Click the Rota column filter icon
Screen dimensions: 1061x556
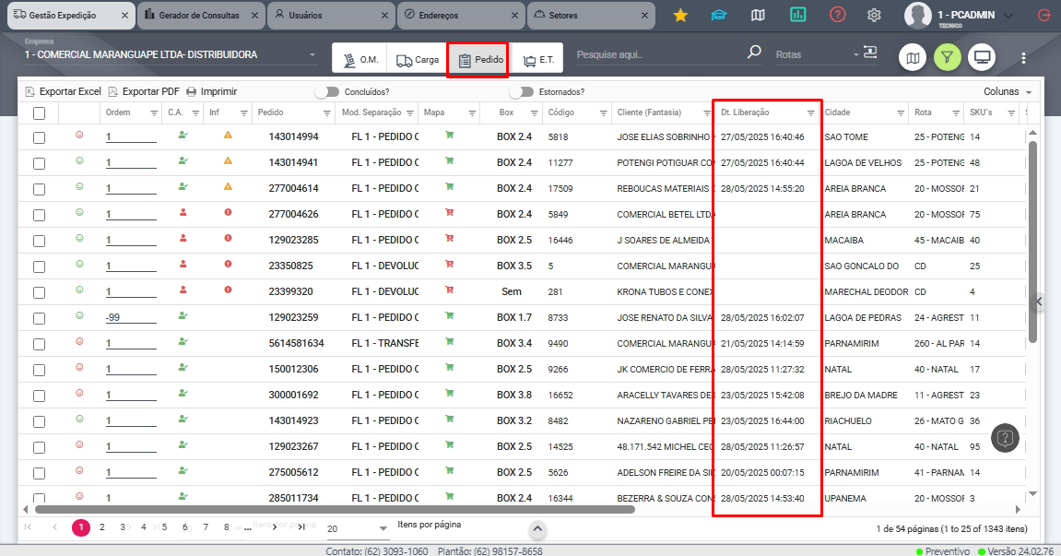tap(956, 113)
